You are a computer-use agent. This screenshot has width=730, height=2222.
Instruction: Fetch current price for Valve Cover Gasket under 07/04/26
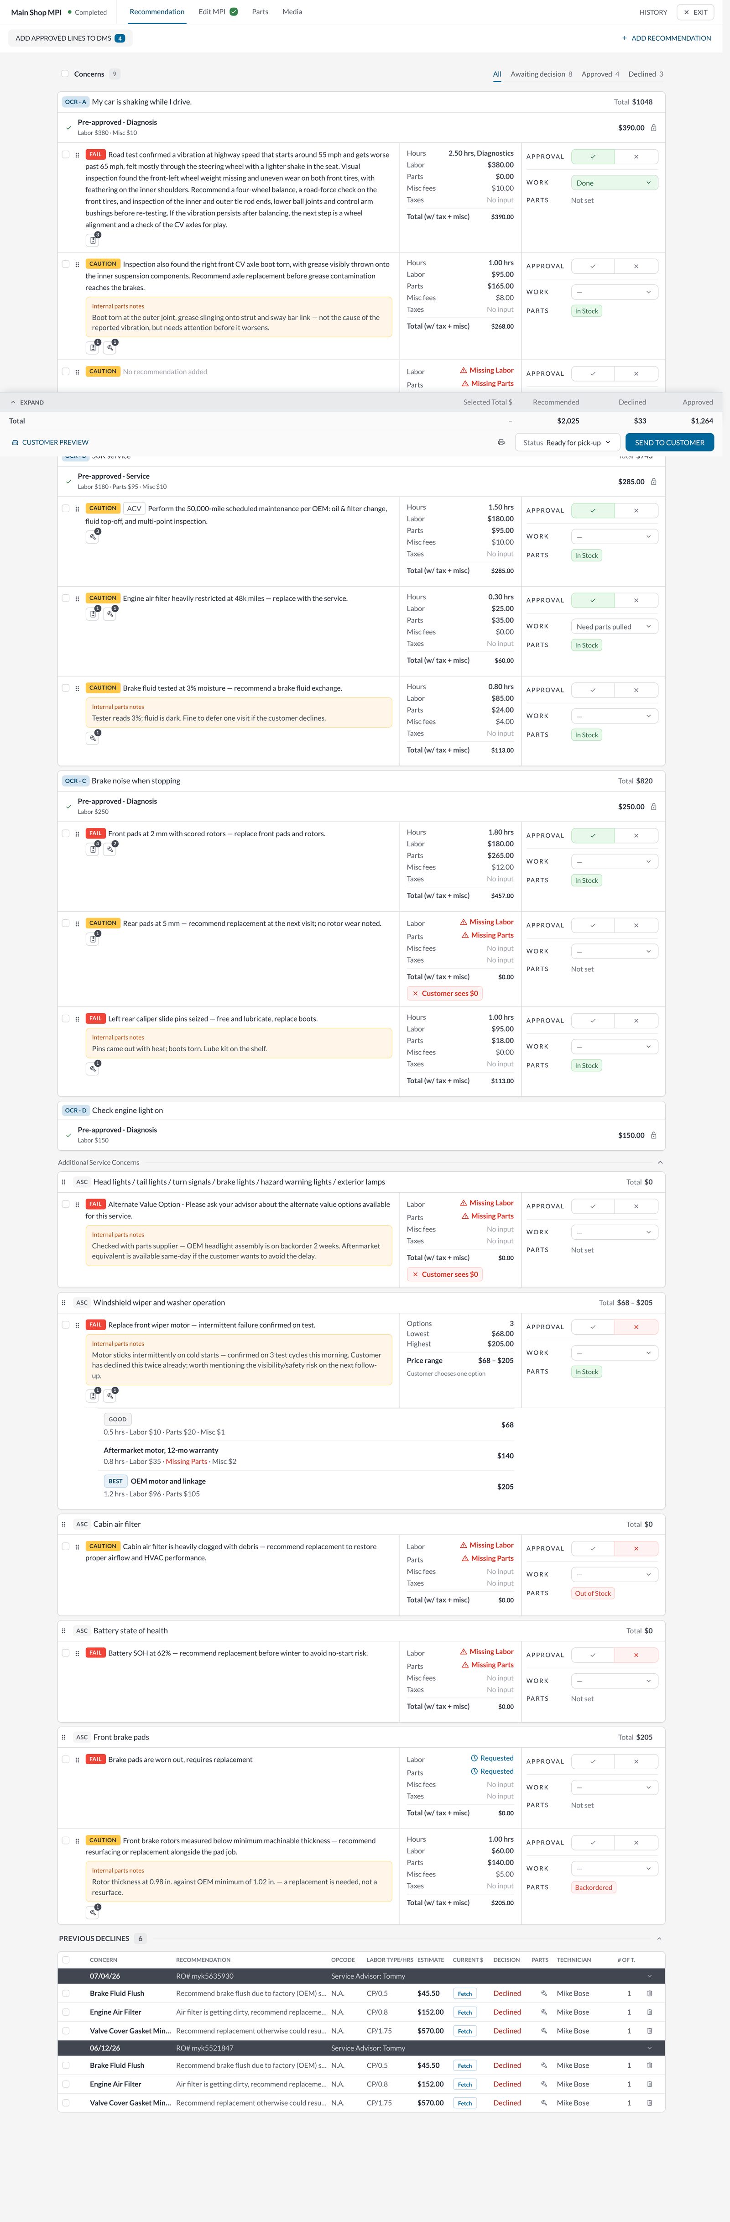pos(464,2031)
